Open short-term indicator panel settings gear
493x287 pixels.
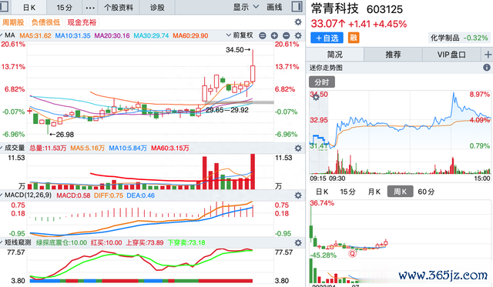pyautogui.click(x=298, y=242)
